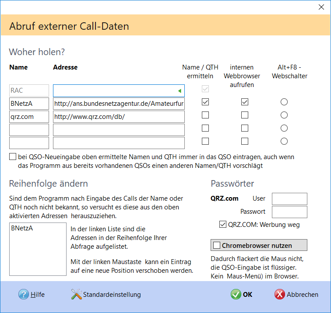The height and width of the screenshot is (313, 331).
Task: Toggle the disabled RAC Name/QTH checkbox
Action: coord(205,89)
